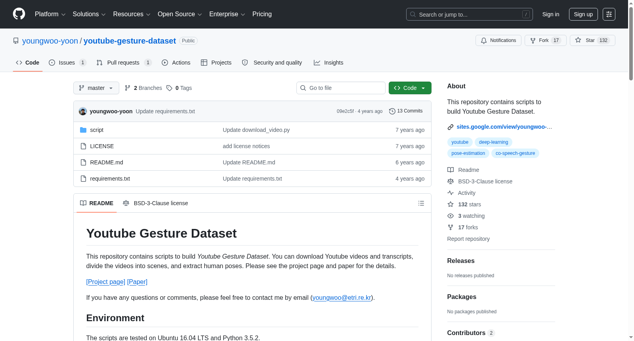This screenshot has height=341, width=634.
Task: Click the notifications bell icon
Action: tap(484, 40)
